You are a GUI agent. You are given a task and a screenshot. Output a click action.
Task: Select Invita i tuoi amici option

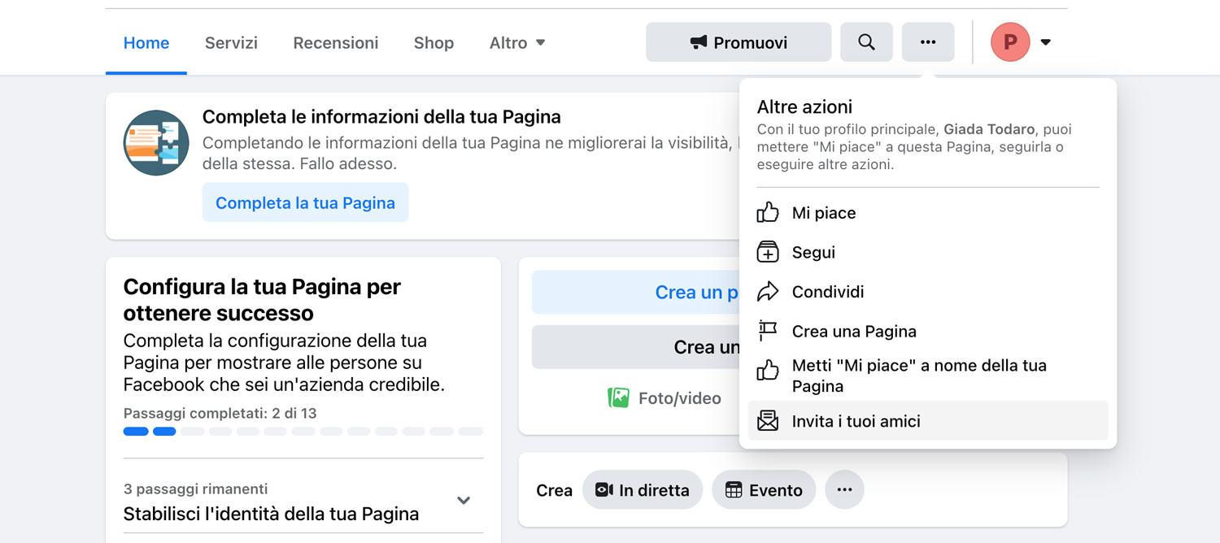(856, 421)
